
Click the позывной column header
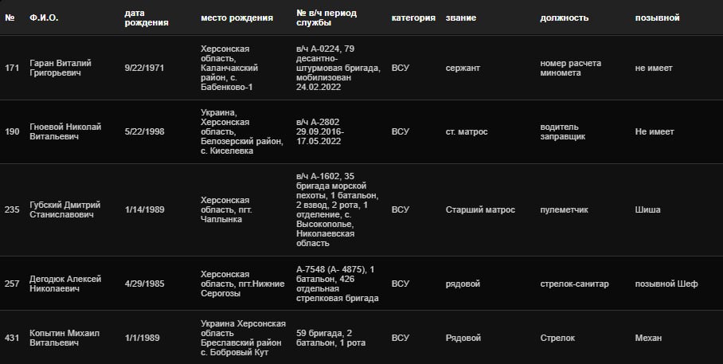[x=657, y=18]
